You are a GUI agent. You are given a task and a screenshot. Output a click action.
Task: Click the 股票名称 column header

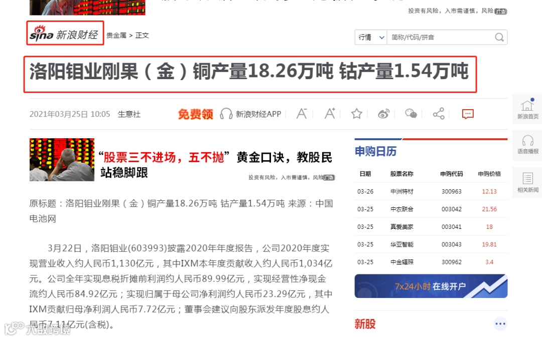tap(401, 174)
